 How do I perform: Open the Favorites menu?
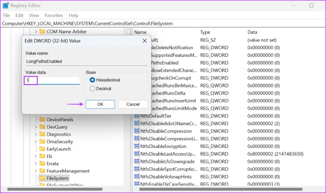(54, 15)
